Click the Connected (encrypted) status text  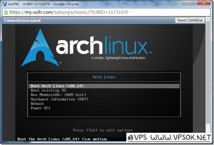22,21
